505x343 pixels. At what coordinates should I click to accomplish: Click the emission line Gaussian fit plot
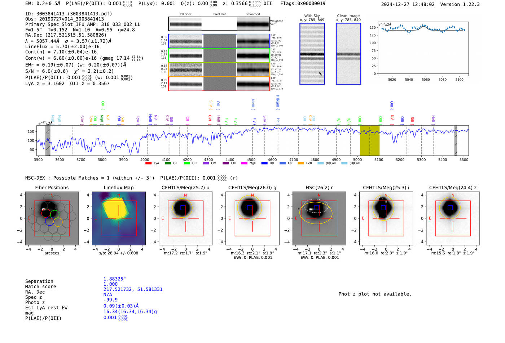[x=423, y=49]
